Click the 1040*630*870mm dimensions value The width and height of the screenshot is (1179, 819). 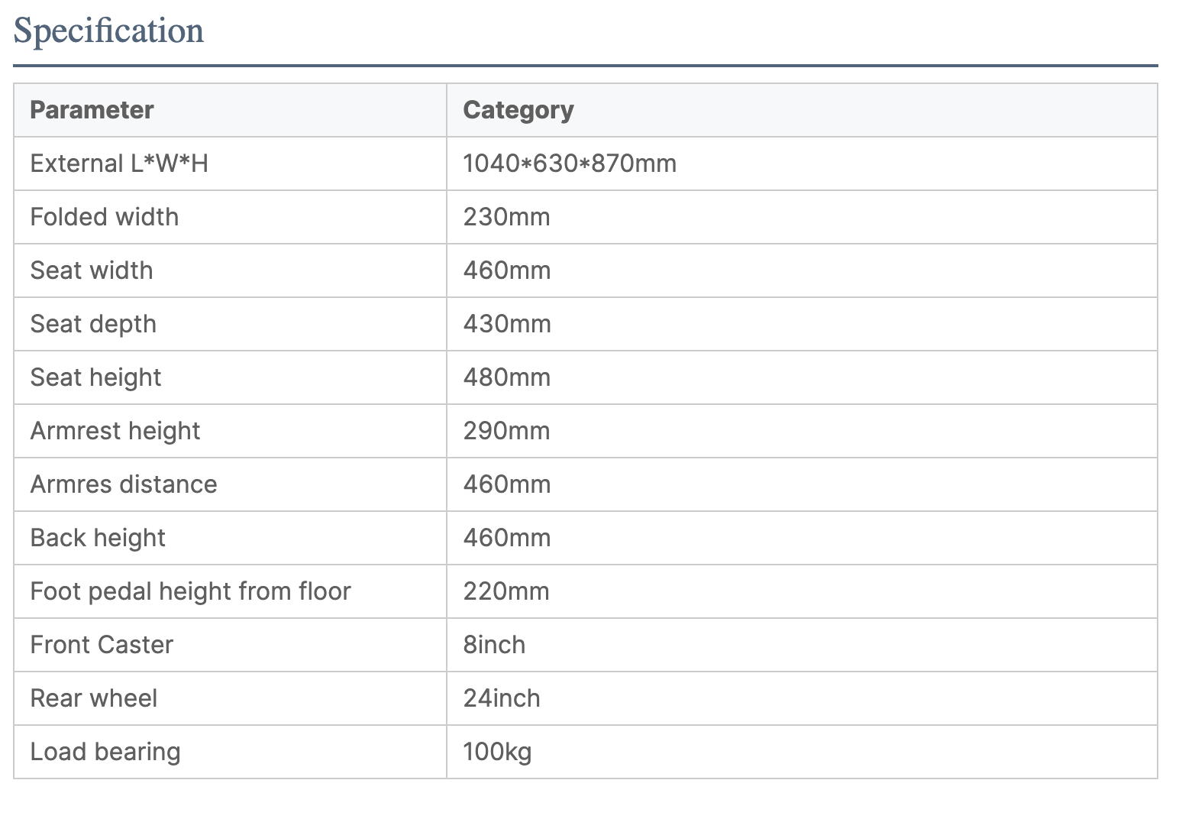coord(570,163)
